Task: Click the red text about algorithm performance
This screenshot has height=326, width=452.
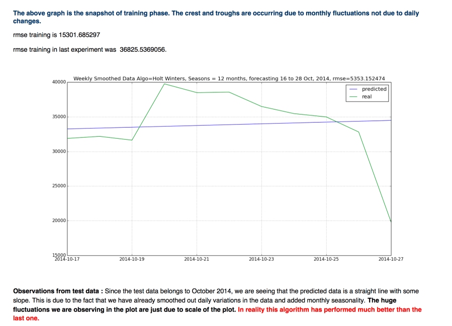Action: pyautogui.click(x=329, y=310)
